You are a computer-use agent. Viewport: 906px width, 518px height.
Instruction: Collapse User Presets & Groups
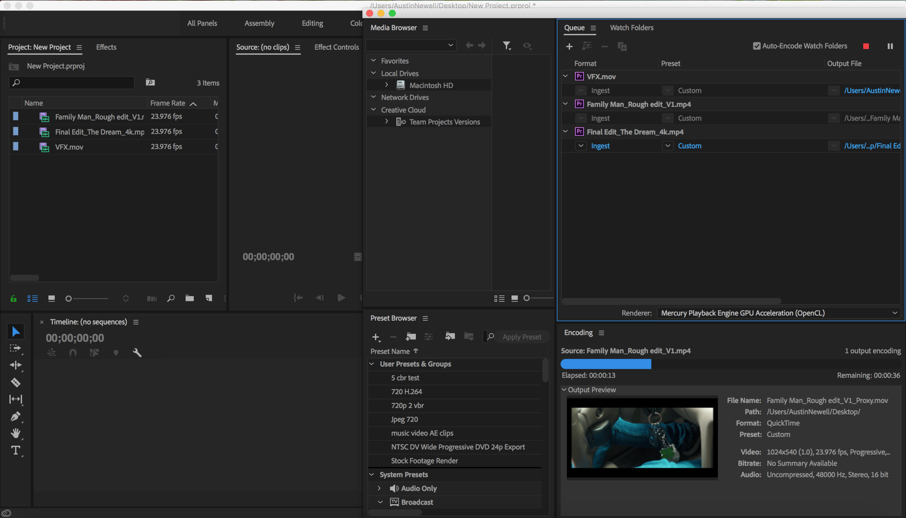pos(372,364)
